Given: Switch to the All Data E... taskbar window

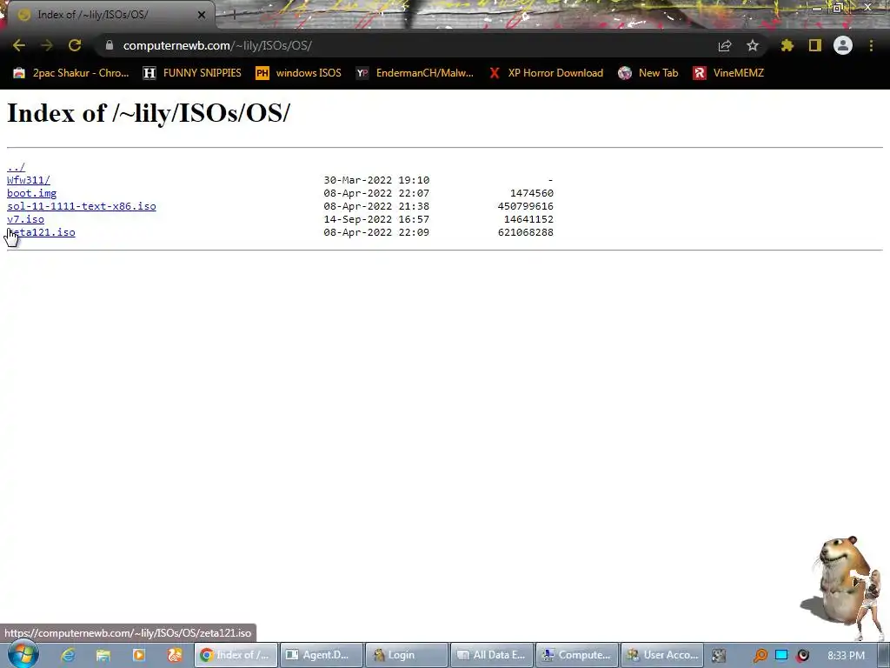Looking at the screenshot, I should [492, 655].
